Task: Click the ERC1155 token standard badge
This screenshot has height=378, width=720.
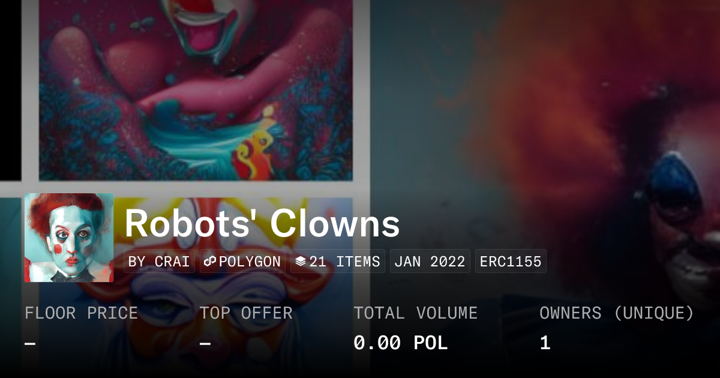Action: click(511, 262)
